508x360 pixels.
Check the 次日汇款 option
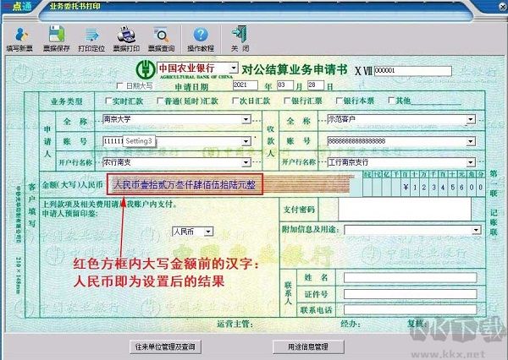coord(235,101)
